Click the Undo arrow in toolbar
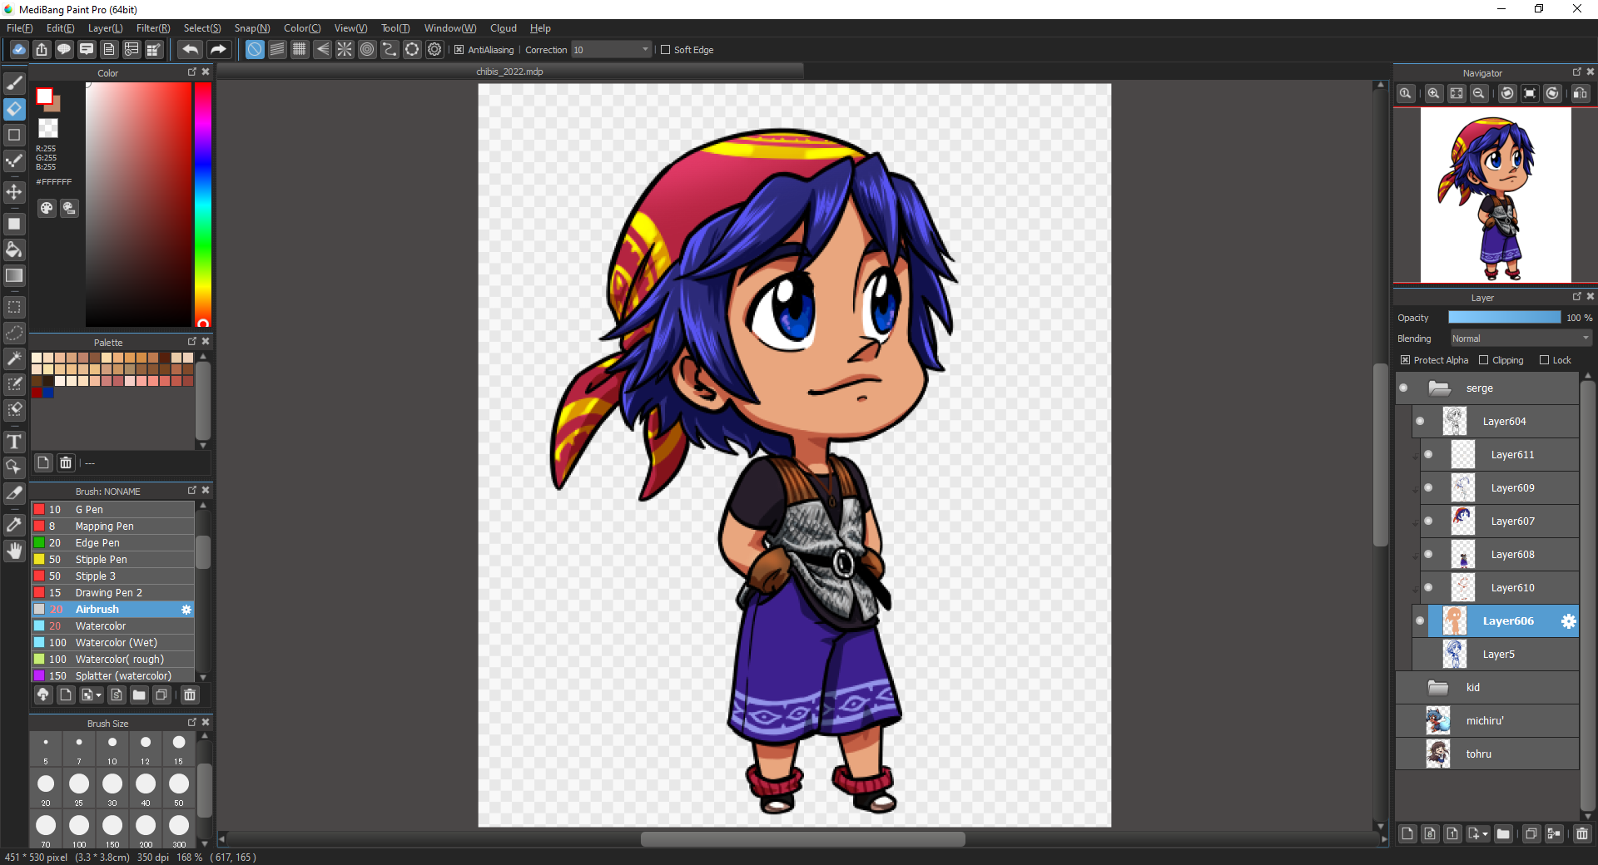The image size is (1598, 865). [190, 50]
